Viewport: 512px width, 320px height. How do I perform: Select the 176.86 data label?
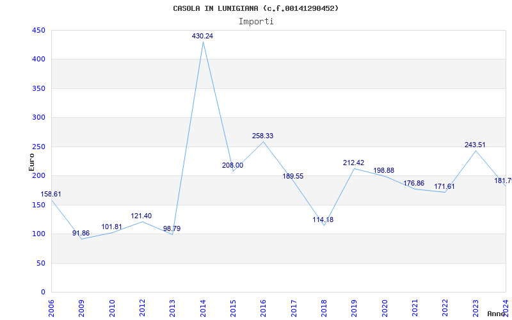point(413,184)
